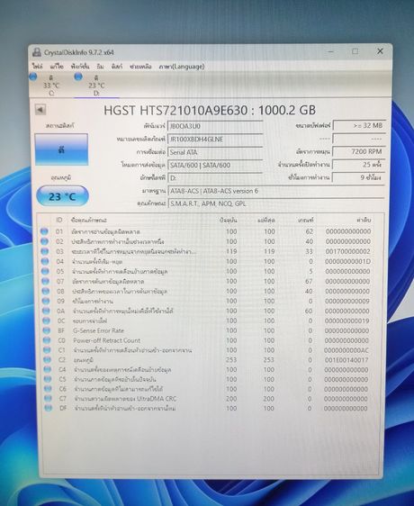This screenshot has height=506, width=414.
Task: Click power on count field showing 25
Action: point(359,164)
